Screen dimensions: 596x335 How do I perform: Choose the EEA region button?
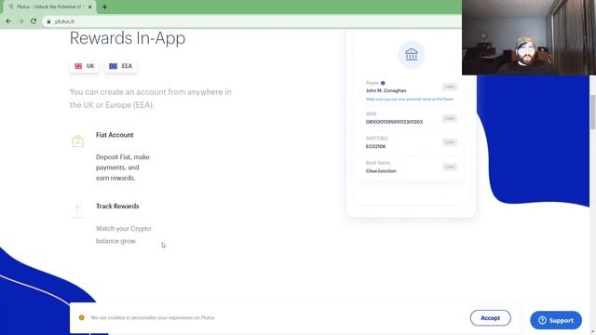coord(120,66)
